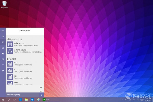Click the Help question mark icon

pos(3,65)
